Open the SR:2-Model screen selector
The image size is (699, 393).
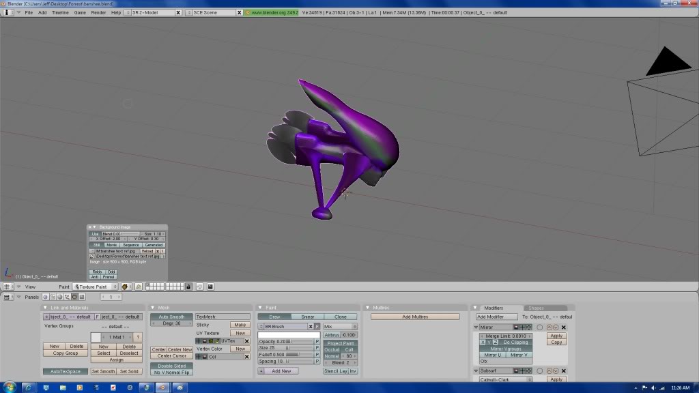[128, 12]
